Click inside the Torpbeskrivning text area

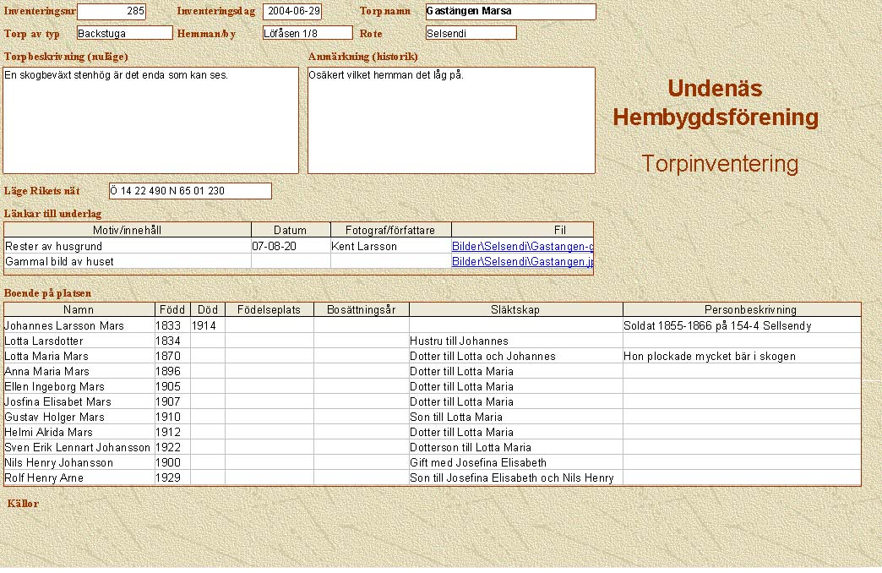[x=151, y=120]
